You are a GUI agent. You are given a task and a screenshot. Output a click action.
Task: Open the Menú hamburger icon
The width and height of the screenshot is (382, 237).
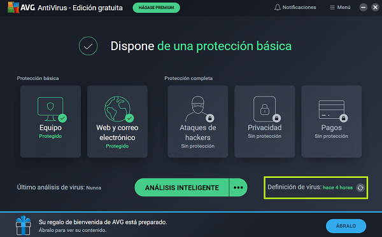332,8
